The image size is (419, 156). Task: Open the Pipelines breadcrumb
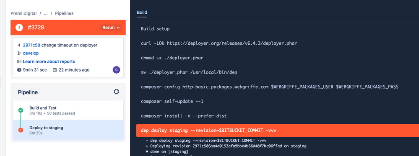[x=64, y=13]
